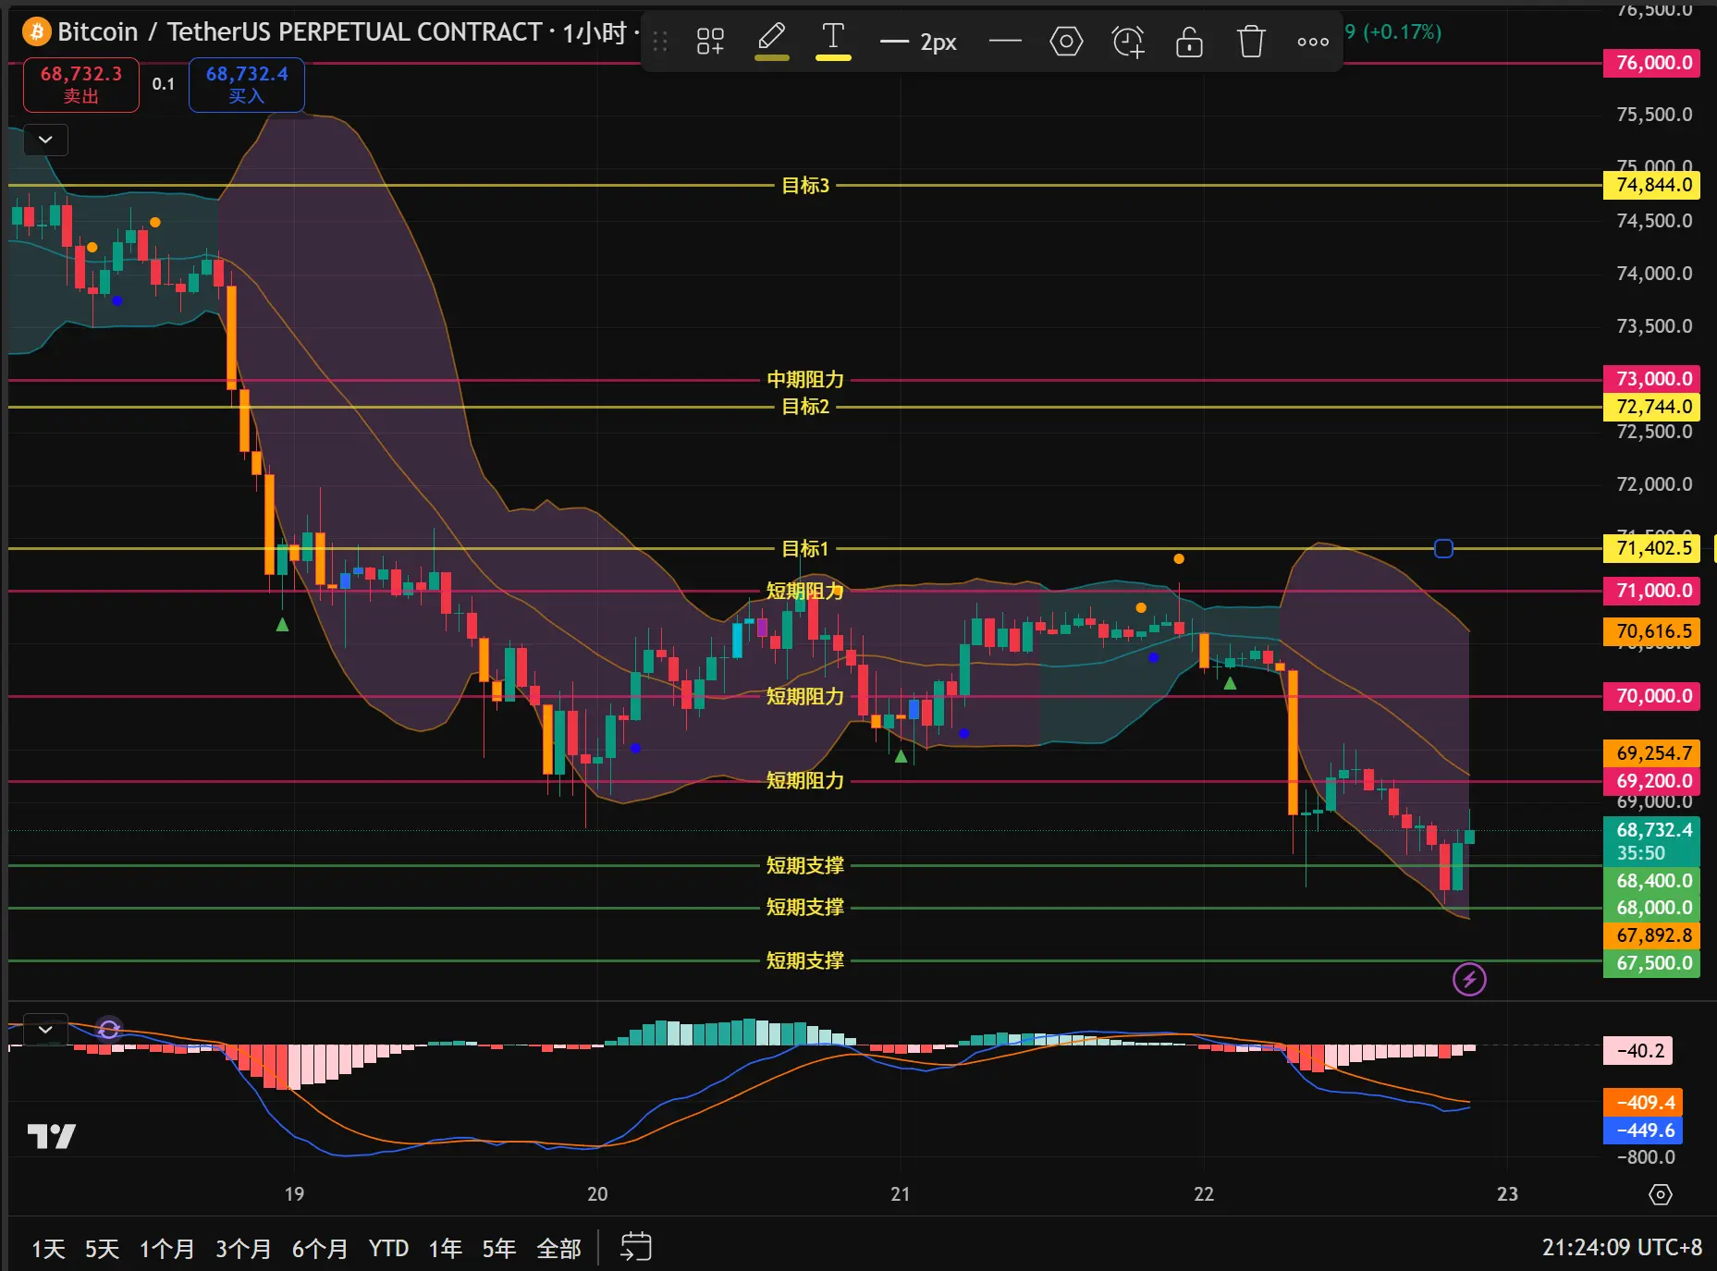Screen dimensions: 1717x1271
Task: Click the Bitcoin / TetherUS PERPETUAL CONTRACT title
Action: click(300, 32)
